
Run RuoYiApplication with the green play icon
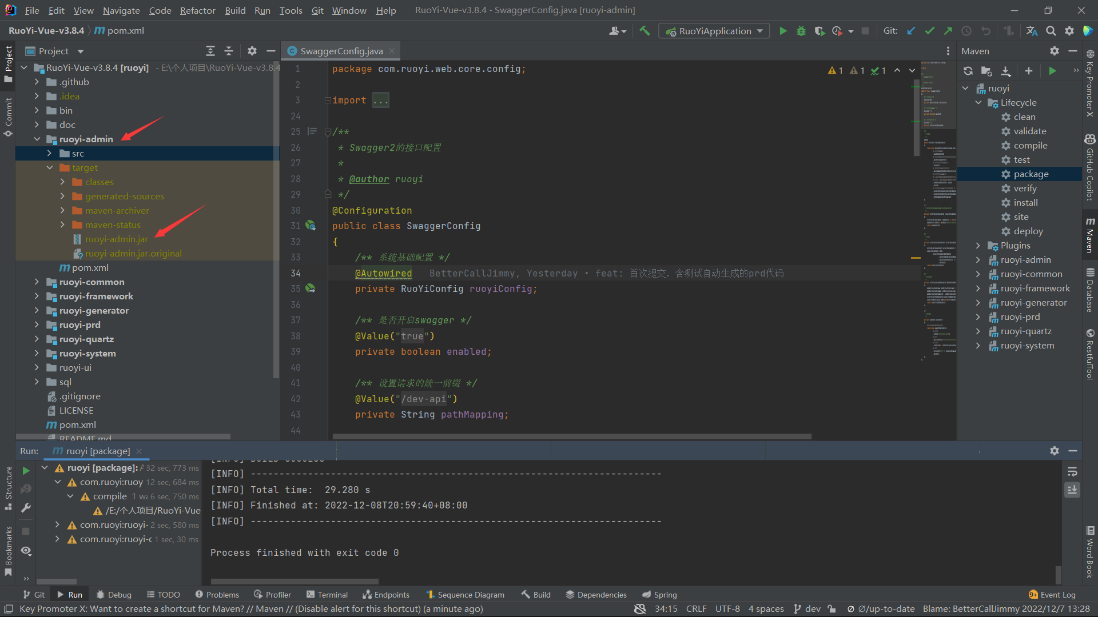point(783,31)
